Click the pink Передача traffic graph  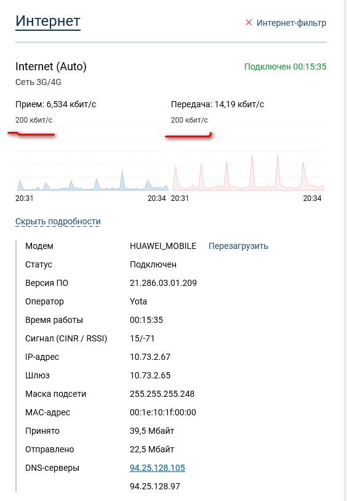click(247, 158)
